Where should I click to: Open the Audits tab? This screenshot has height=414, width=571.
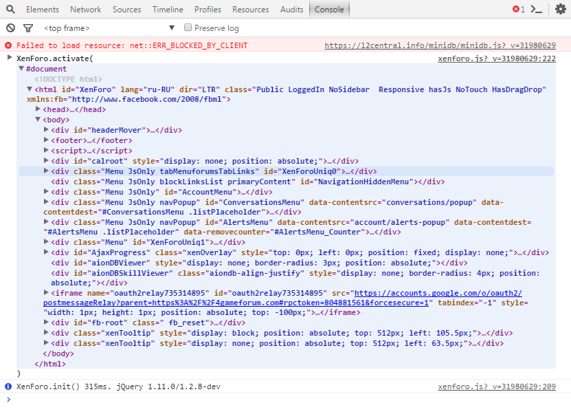coord(292,10)
